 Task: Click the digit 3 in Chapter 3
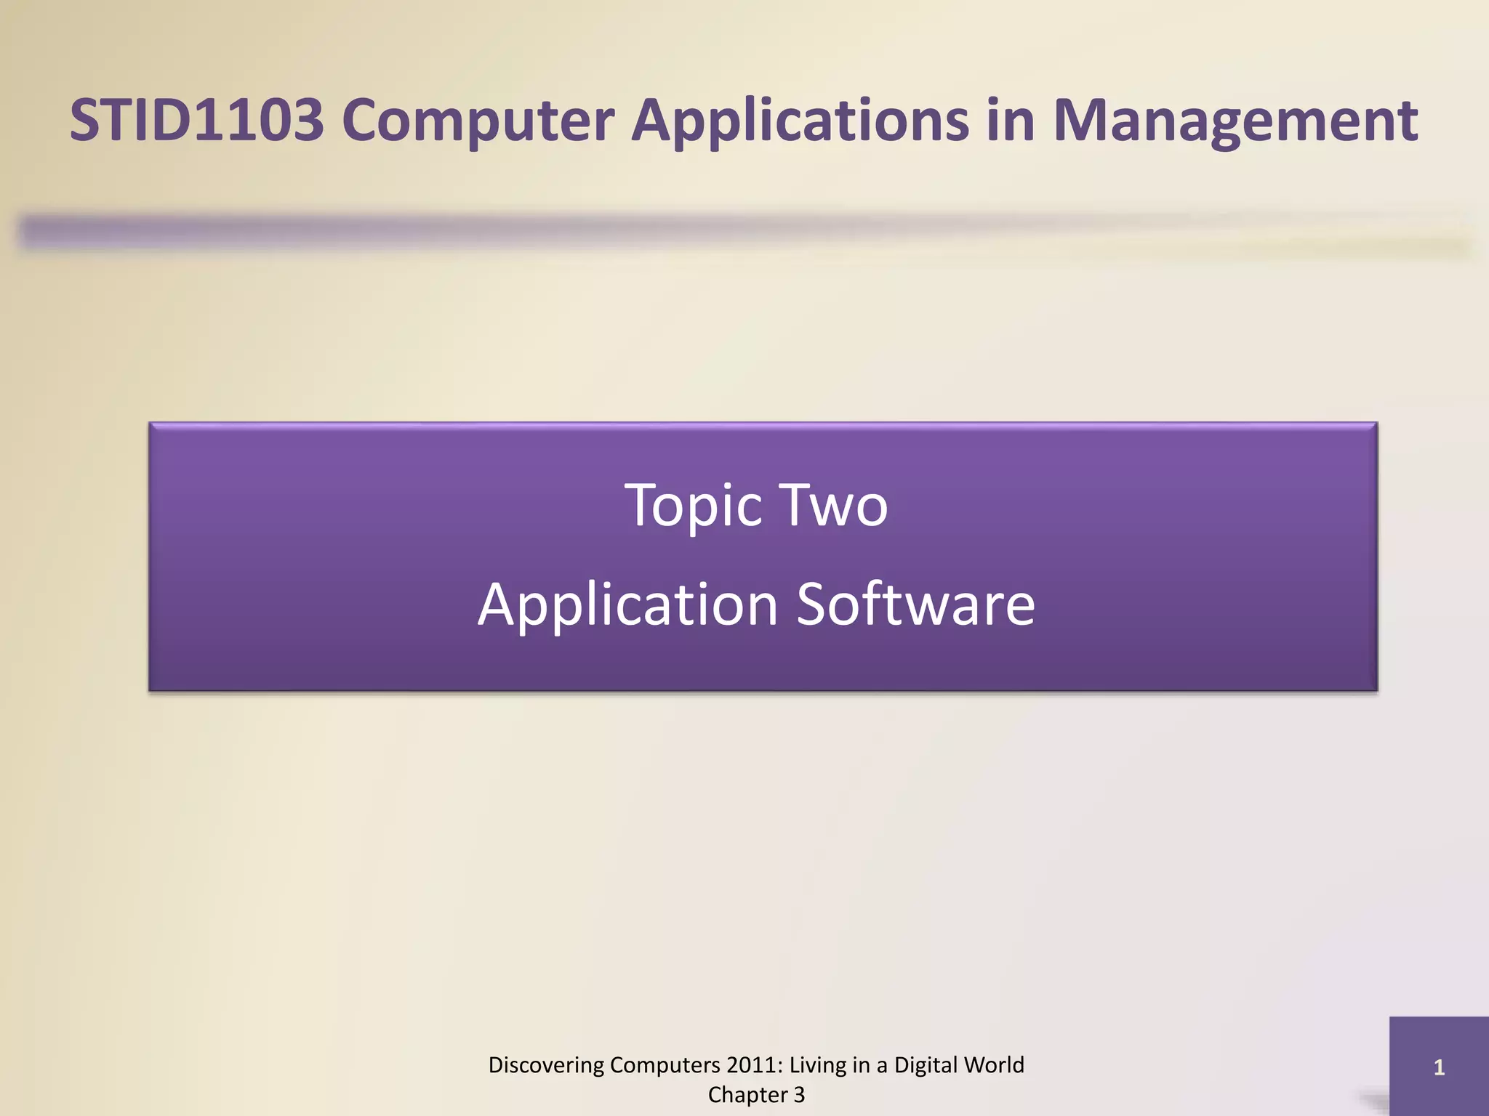tap(799, 1095)
